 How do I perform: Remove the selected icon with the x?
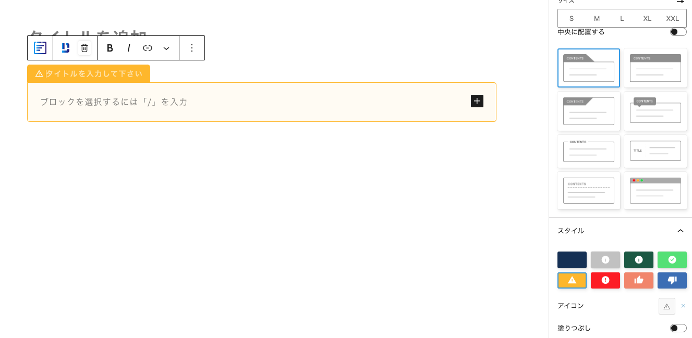tap(683, 306)
